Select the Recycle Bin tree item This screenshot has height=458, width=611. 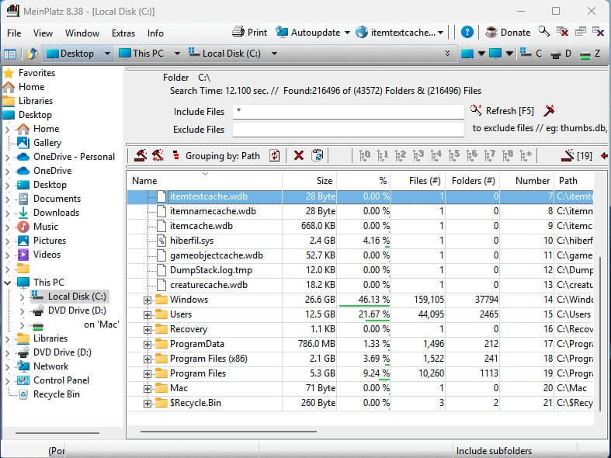[x=56, y=394]
